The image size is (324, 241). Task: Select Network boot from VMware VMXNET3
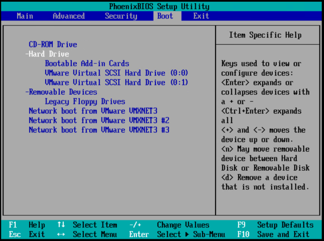pos(93,111)
